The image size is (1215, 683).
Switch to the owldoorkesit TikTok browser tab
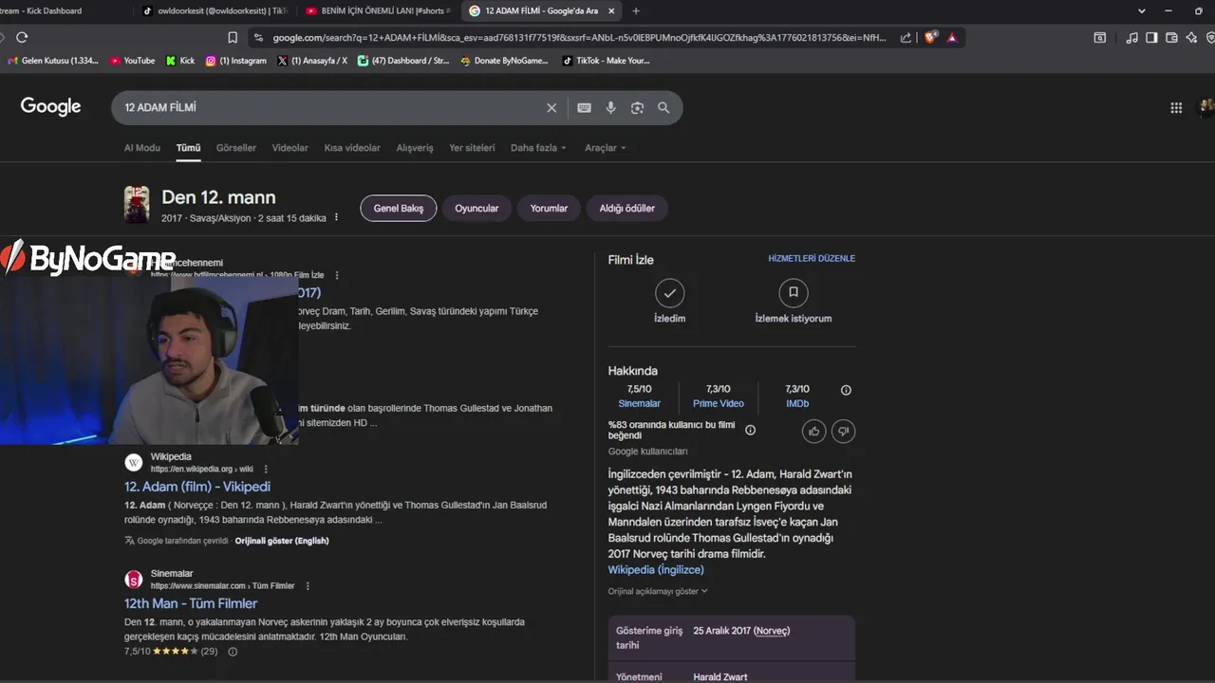(214, 10)
